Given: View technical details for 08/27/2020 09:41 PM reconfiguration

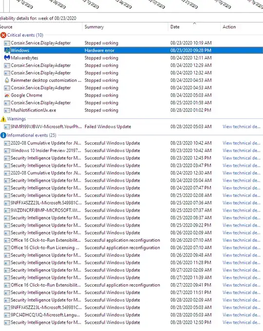Looking at the screenshot, I should pos(241,285).
